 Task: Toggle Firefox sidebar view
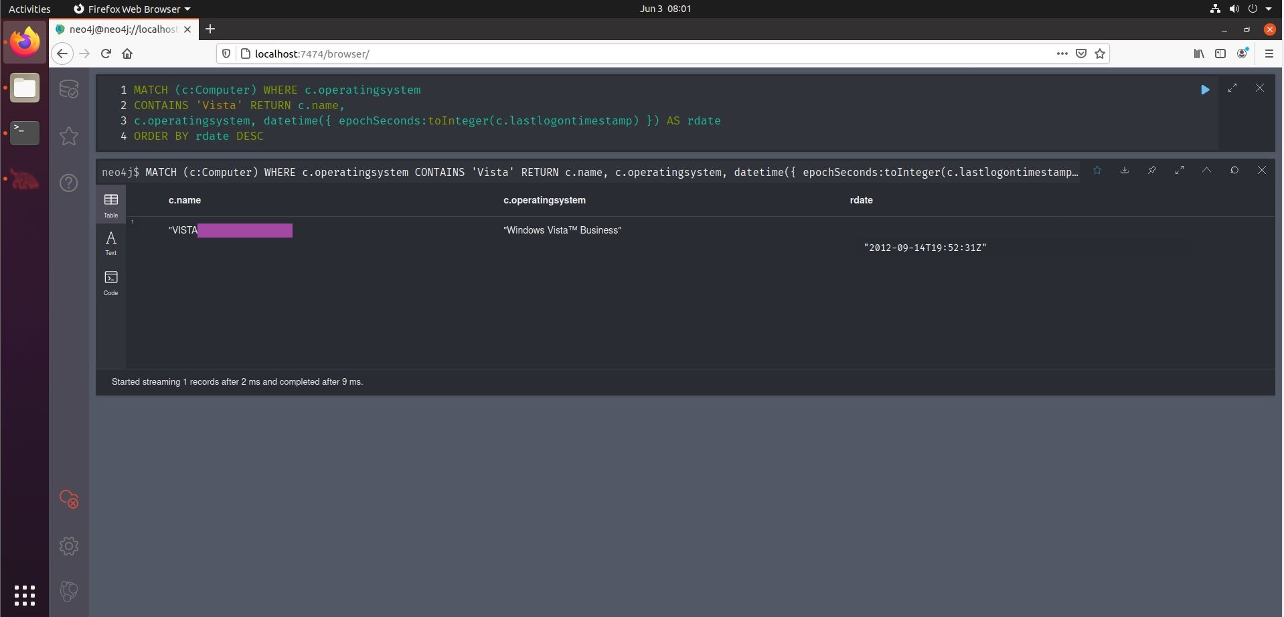click(x=1220, y=54)
